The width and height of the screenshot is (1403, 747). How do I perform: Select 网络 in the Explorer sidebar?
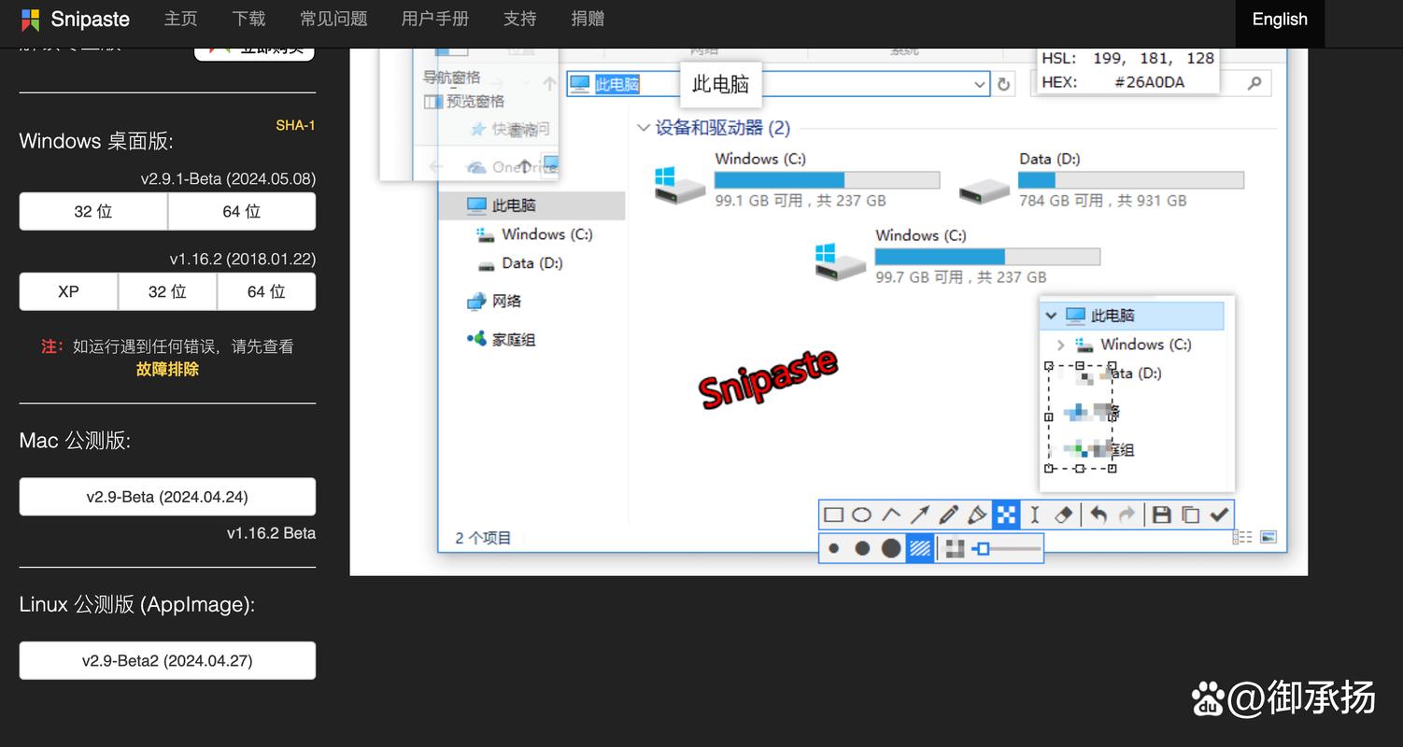(494, 301)
